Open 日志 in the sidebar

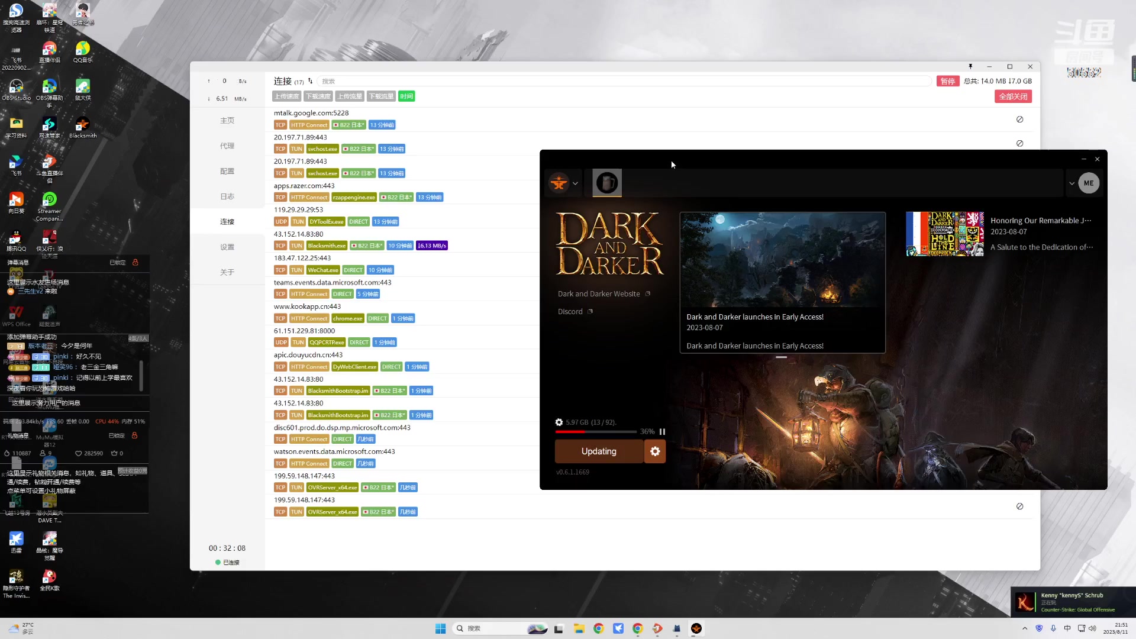[x=227, y=196]
